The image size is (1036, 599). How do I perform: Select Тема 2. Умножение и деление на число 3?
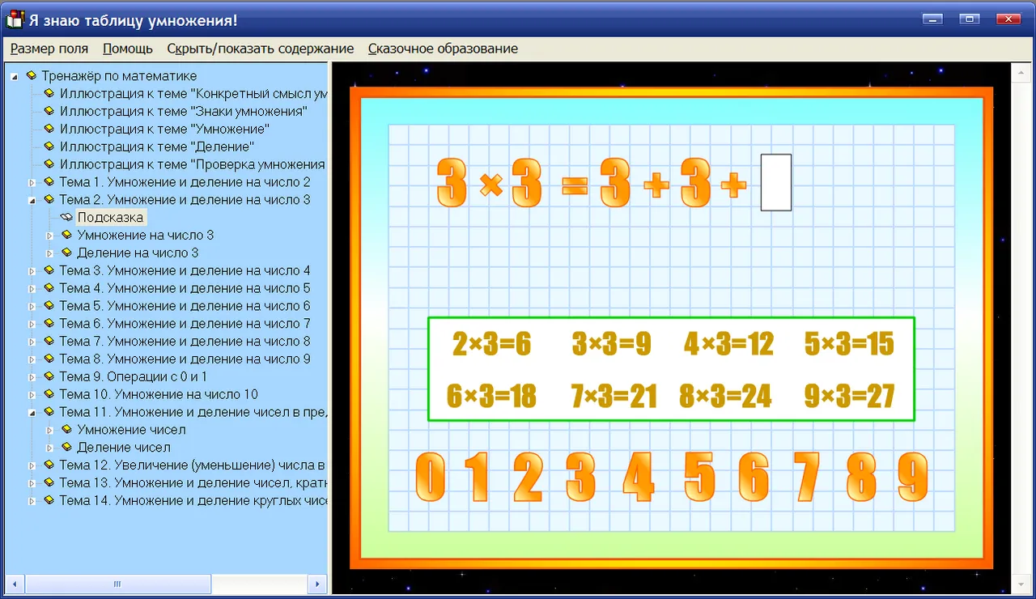pos(185,200)
